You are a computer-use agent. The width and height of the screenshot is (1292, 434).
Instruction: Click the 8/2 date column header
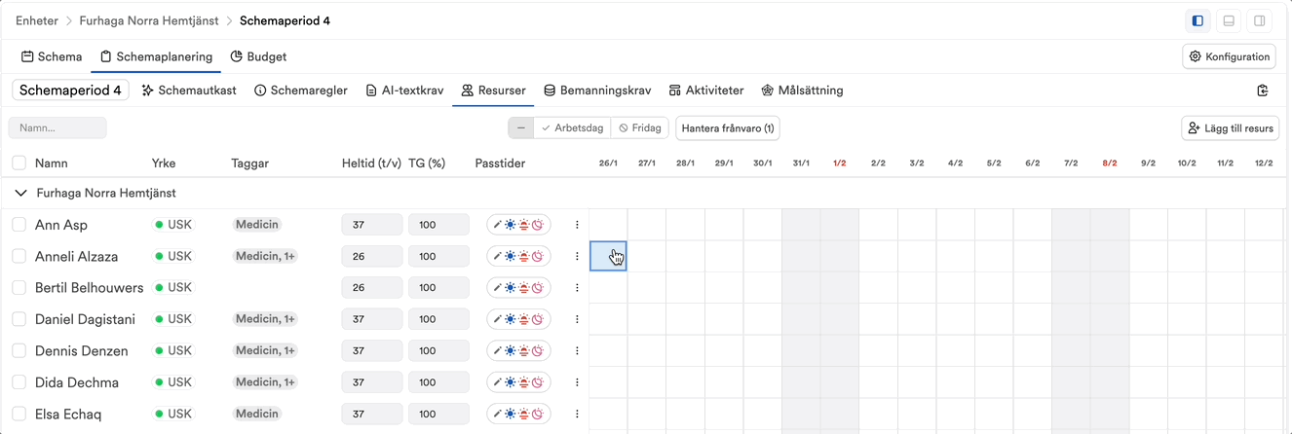pyautogui.click(x=1110, y=163)
